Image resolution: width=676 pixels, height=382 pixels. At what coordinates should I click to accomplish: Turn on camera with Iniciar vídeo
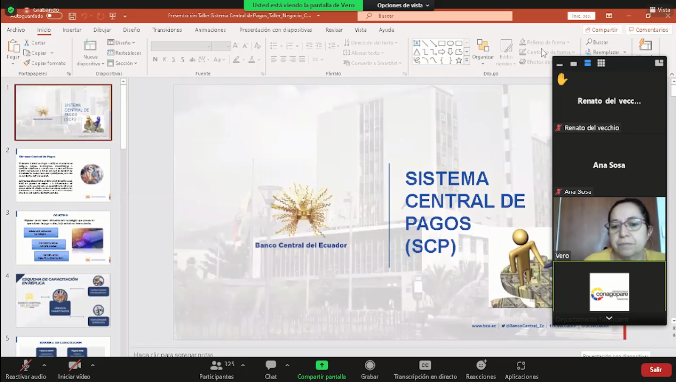(74, 369)
